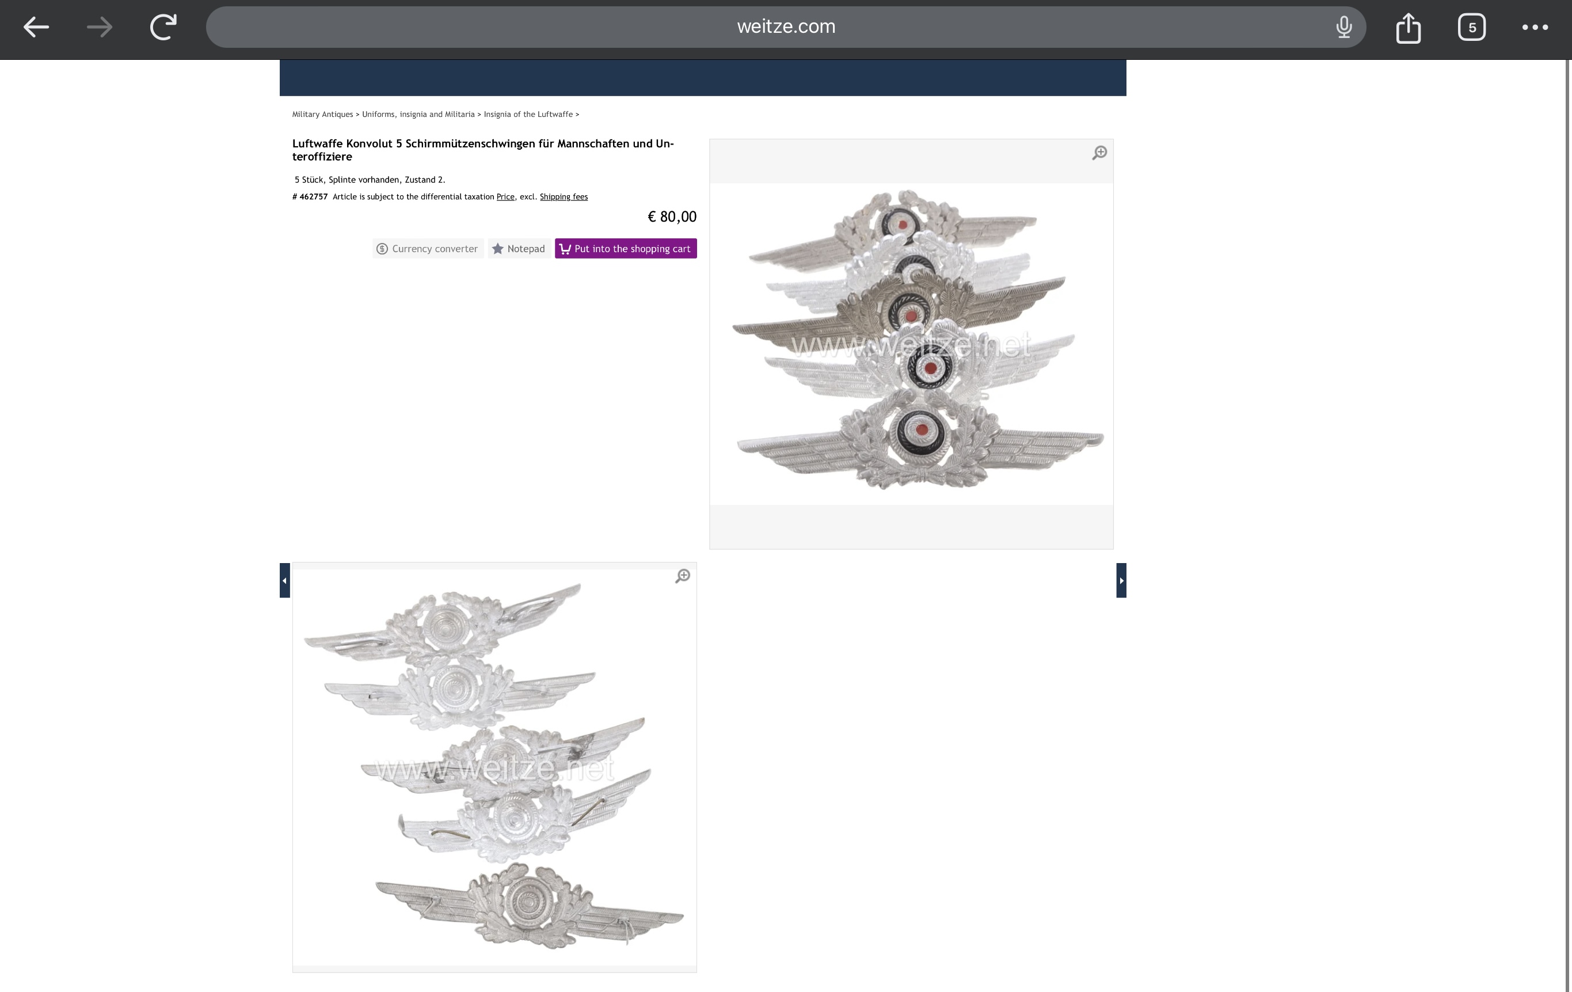
Task: Open the browser three-dot menu
Action: 1535,27
